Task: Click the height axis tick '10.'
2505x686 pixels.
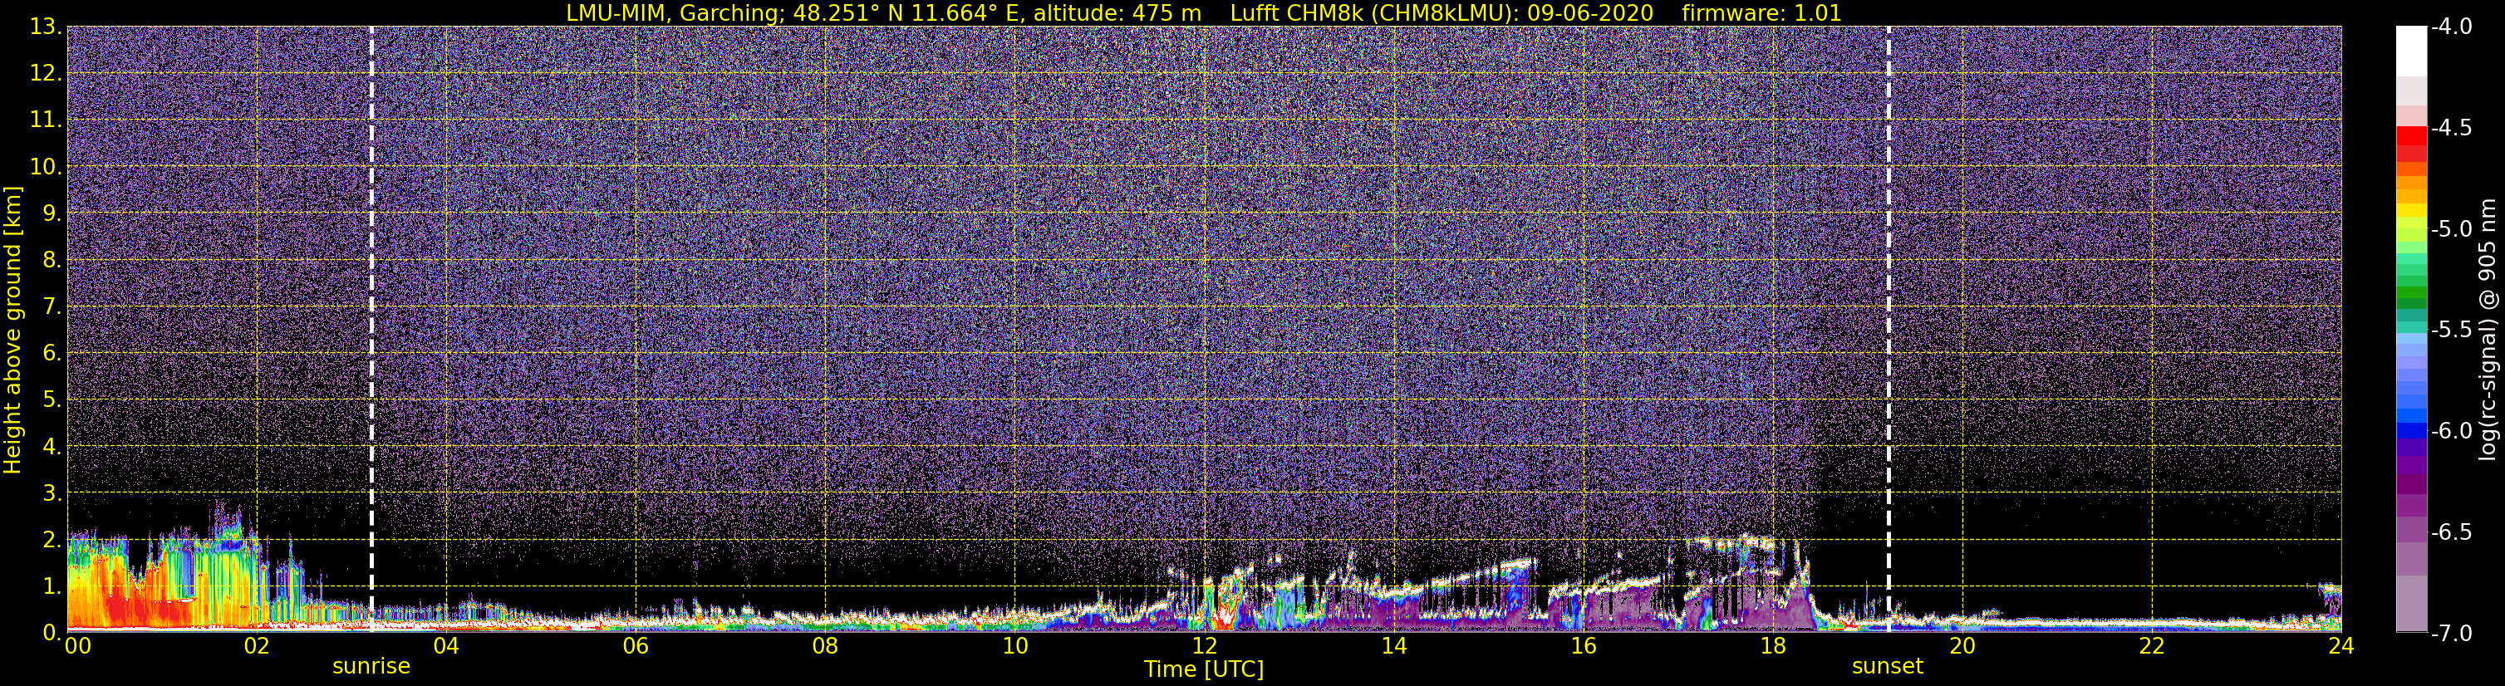Action: coord(46,167)
